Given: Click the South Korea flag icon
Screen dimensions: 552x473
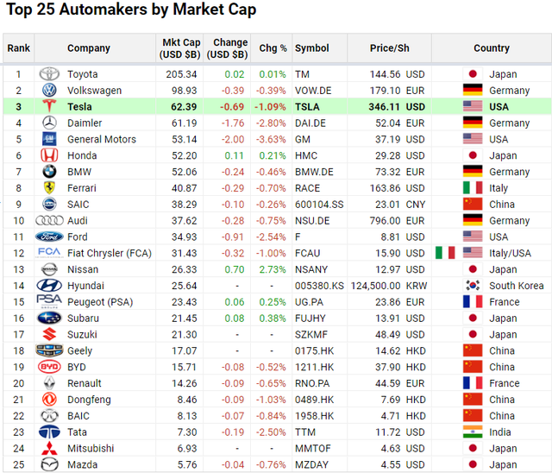Looking at the screenshot, I should (x=472, y=286).
